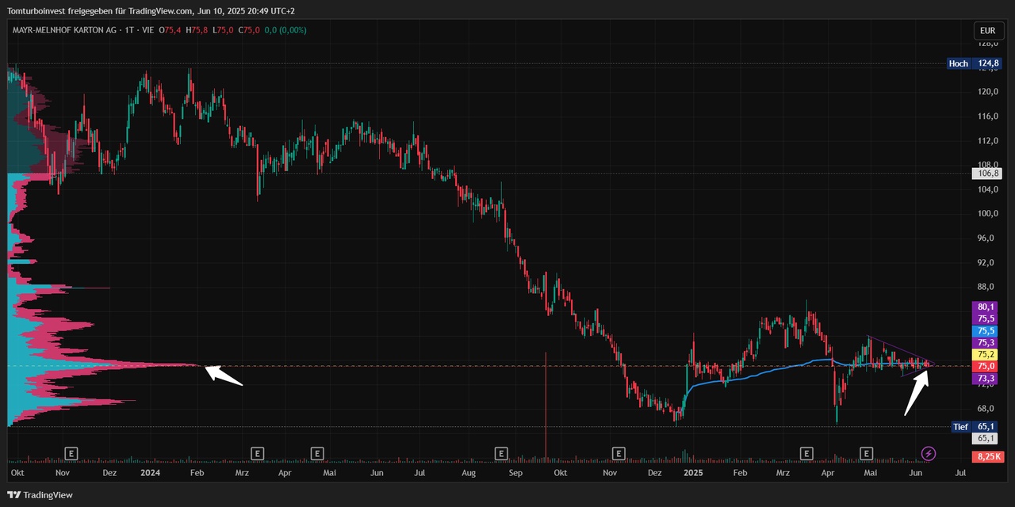Click the C75,0 close value
1015x507 pixels.
249,30
